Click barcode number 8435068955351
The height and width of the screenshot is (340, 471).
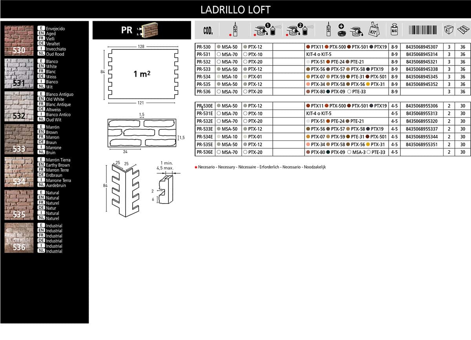click(422, 144)
